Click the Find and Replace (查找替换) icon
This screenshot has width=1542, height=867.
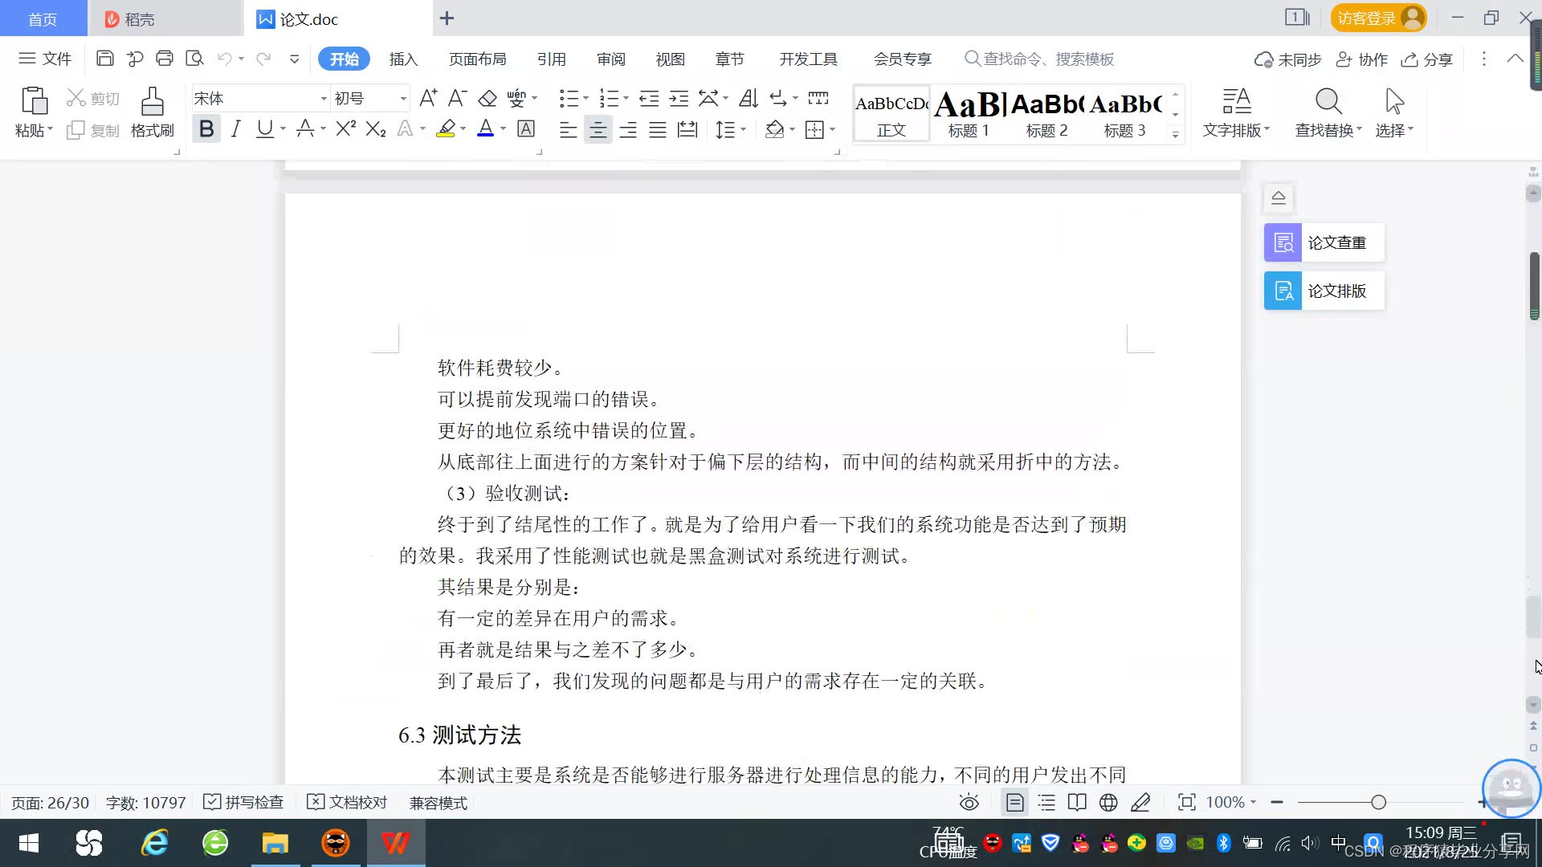tap(1328, 103)
